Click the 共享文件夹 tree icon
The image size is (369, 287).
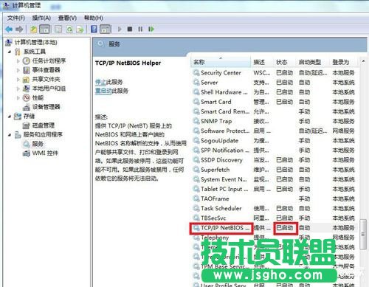point(27,80)
